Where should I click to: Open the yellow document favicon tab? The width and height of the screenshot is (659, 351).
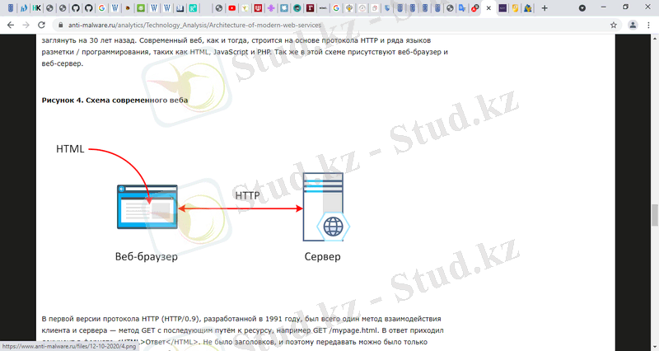(515, 8)
